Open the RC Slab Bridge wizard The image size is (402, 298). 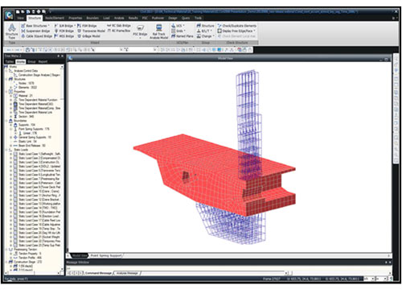click(119, 26)
